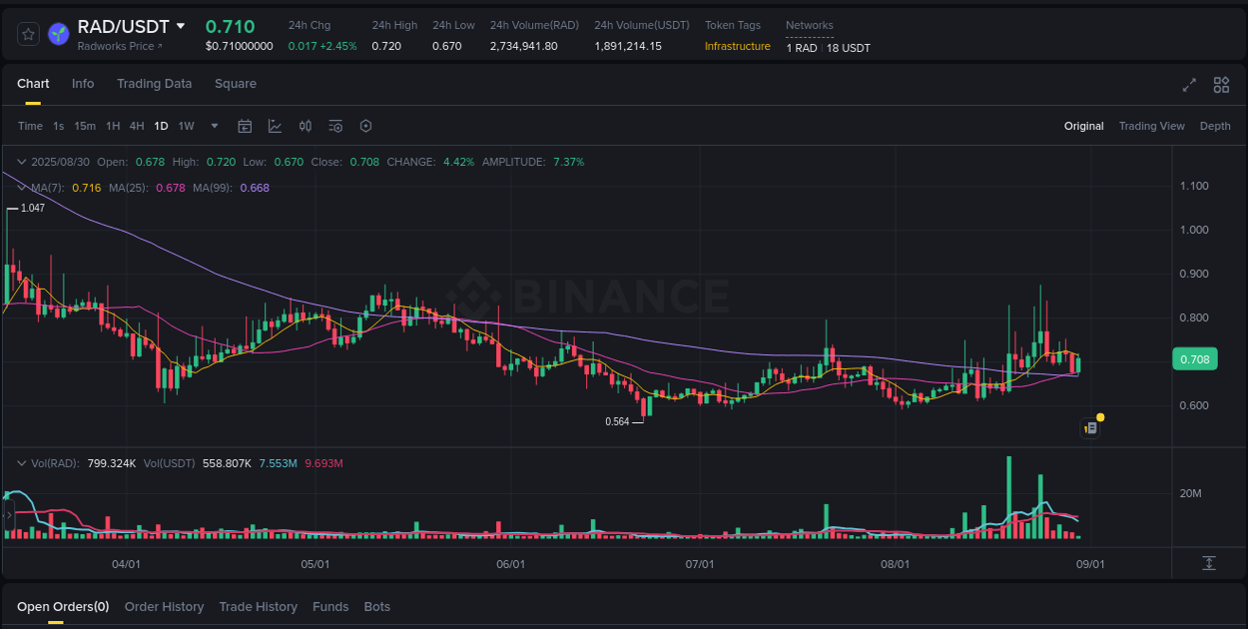Screen dimensions: 1248x629
Task: Add RAD/USDT to favorites via star icon
Action: click(x=28, y=33)
